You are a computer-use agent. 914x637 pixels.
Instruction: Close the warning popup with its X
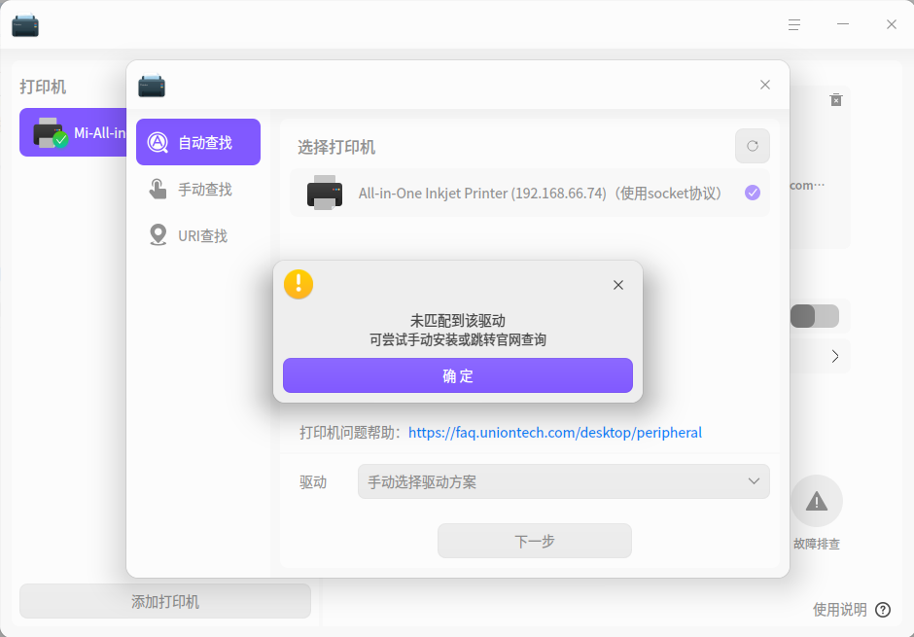618,285
